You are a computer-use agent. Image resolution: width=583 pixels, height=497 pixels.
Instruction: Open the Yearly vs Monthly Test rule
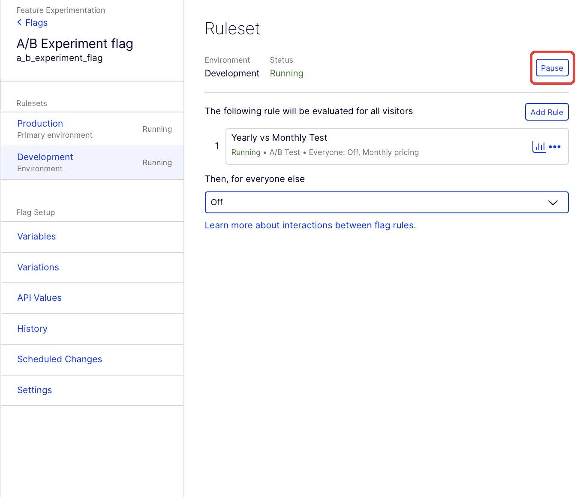pos(279,138)
